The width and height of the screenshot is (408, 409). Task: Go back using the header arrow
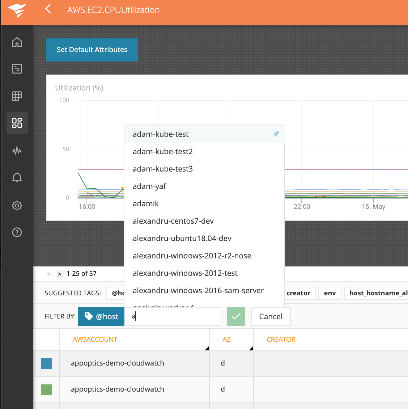48,9
